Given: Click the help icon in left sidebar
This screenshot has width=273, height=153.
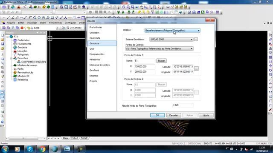Looking at the screenshot, I should pos(2,122).
